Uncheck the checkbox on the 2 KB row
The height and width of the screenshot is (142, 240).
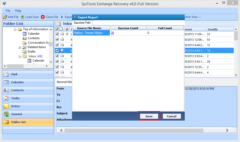tap(57, 56)
